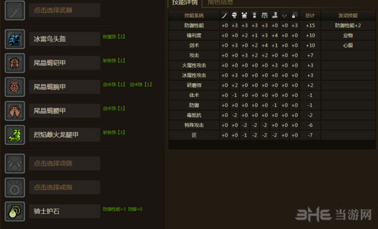Click the 点击选择武器 weapon selector

(65, 10)
